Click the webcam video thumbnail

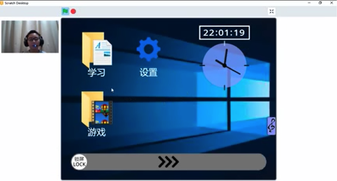pos(30,37)
